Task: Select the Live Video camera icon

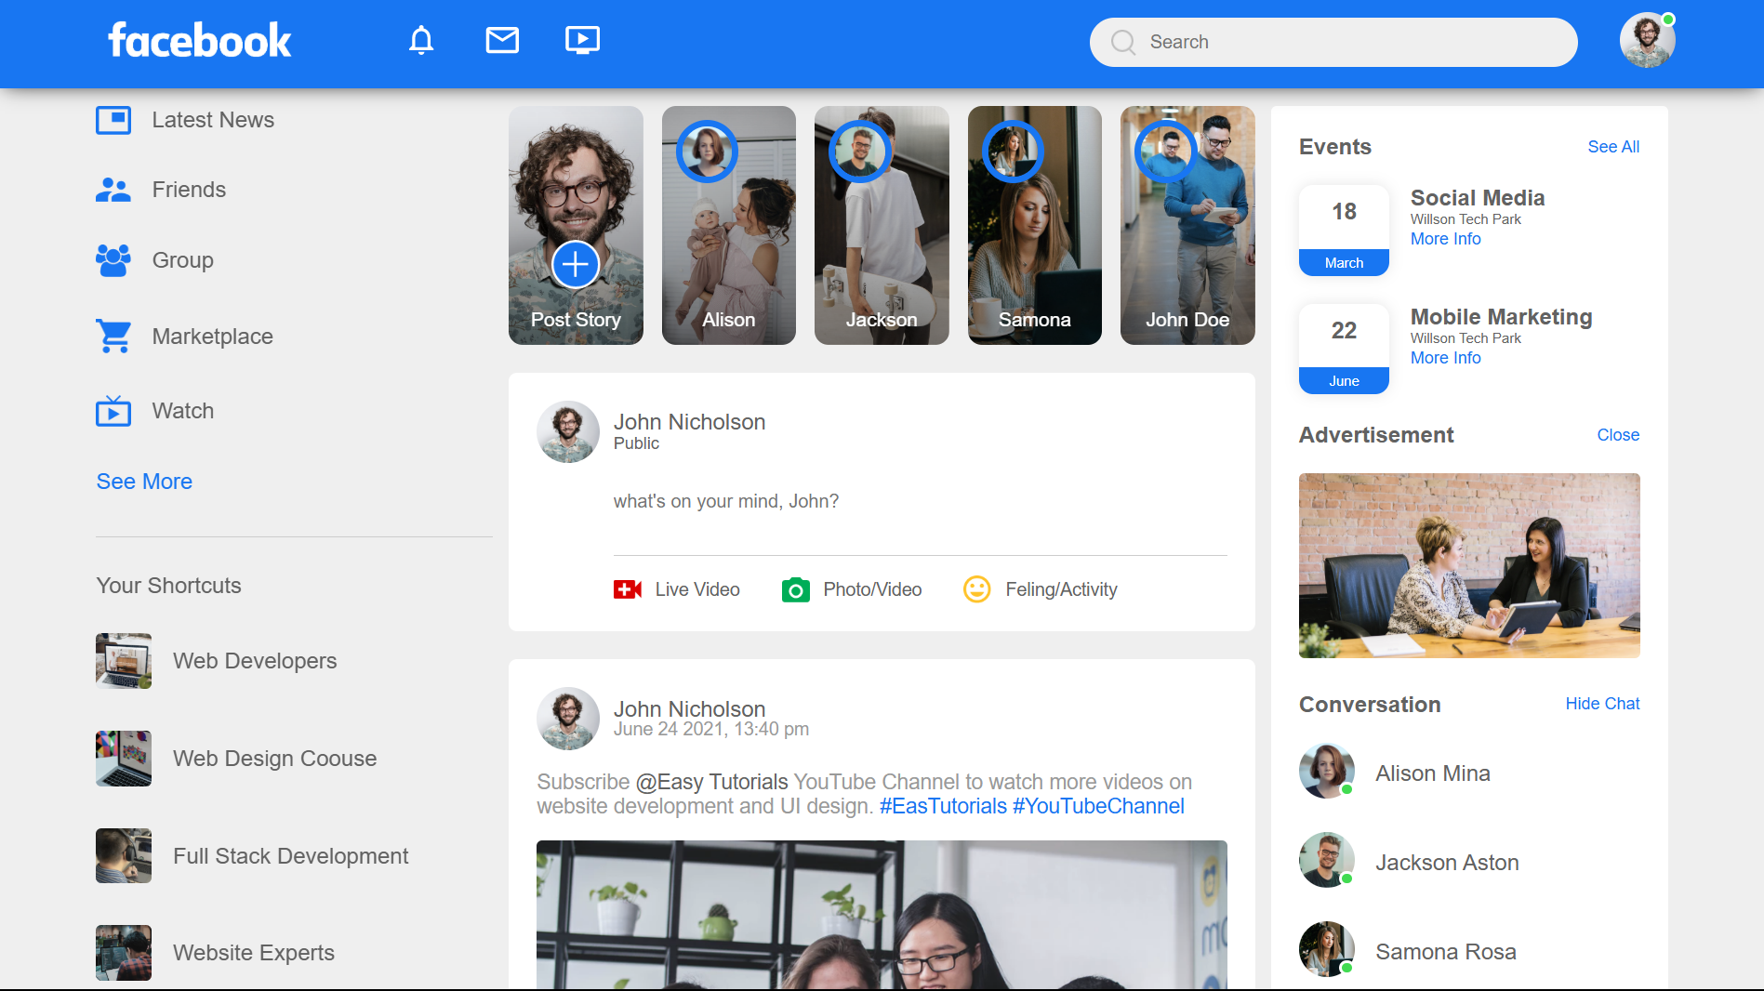Action: [x=628, y=589]
